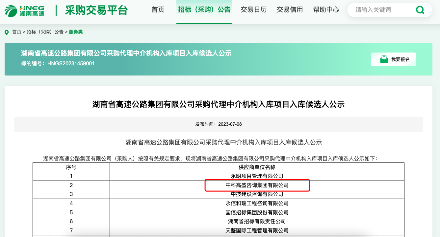Open the 交易信用 tab
This screenshot has height=237, width=440.
coord(290,10)
